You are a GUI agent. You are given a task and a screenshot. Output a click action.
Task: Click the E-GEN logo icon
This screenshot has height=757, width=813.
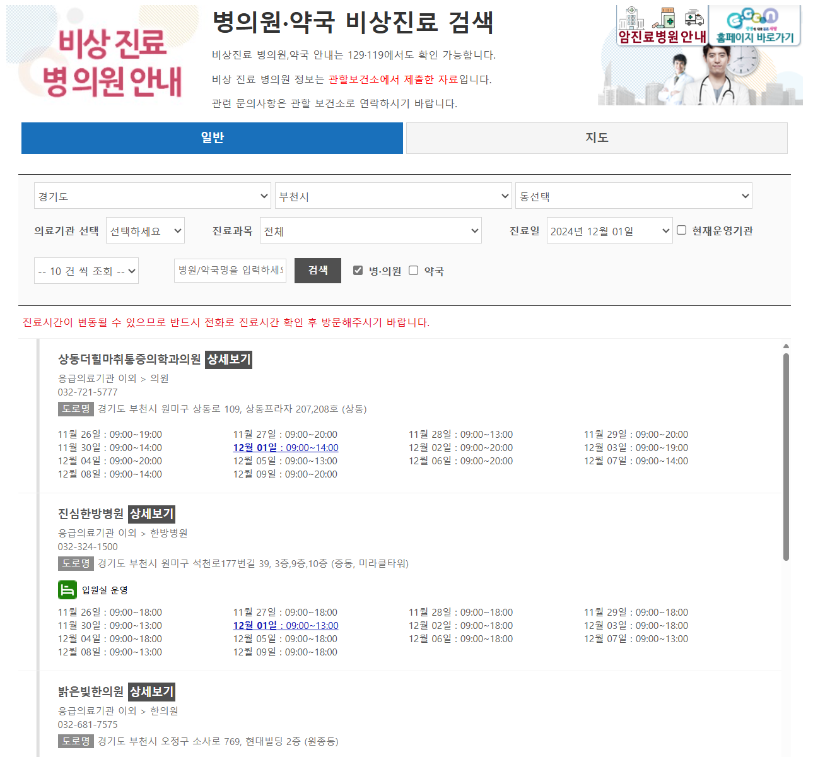coord(752,16)
